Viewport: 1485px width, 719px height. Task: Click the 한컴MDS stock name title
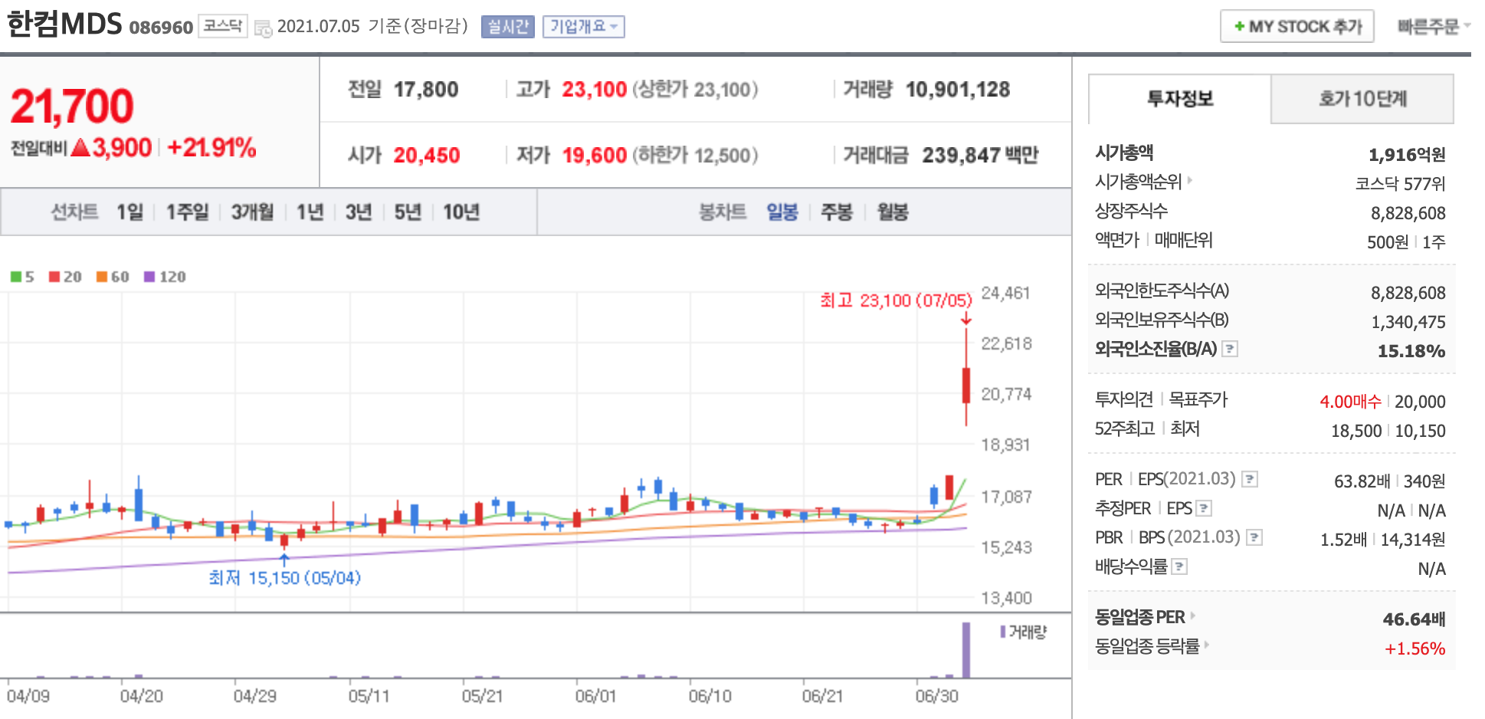tap(64, 24)
